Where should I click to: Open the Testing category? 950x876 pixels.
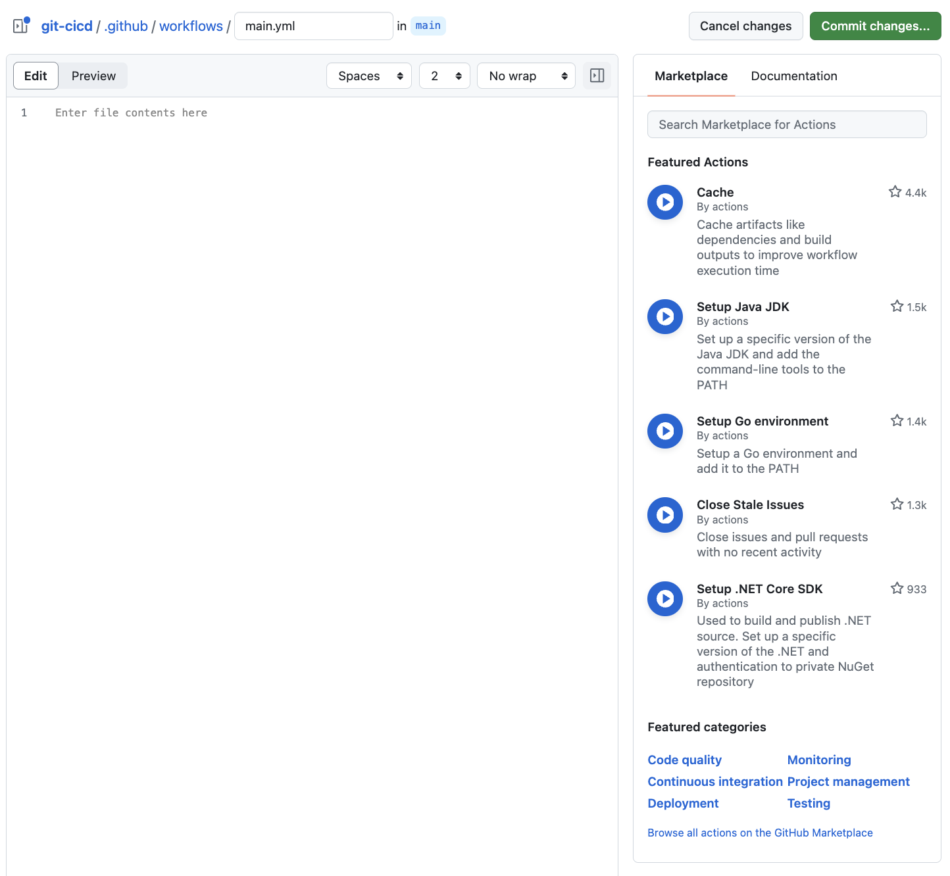pyautogui.click(x=809, y=803)
